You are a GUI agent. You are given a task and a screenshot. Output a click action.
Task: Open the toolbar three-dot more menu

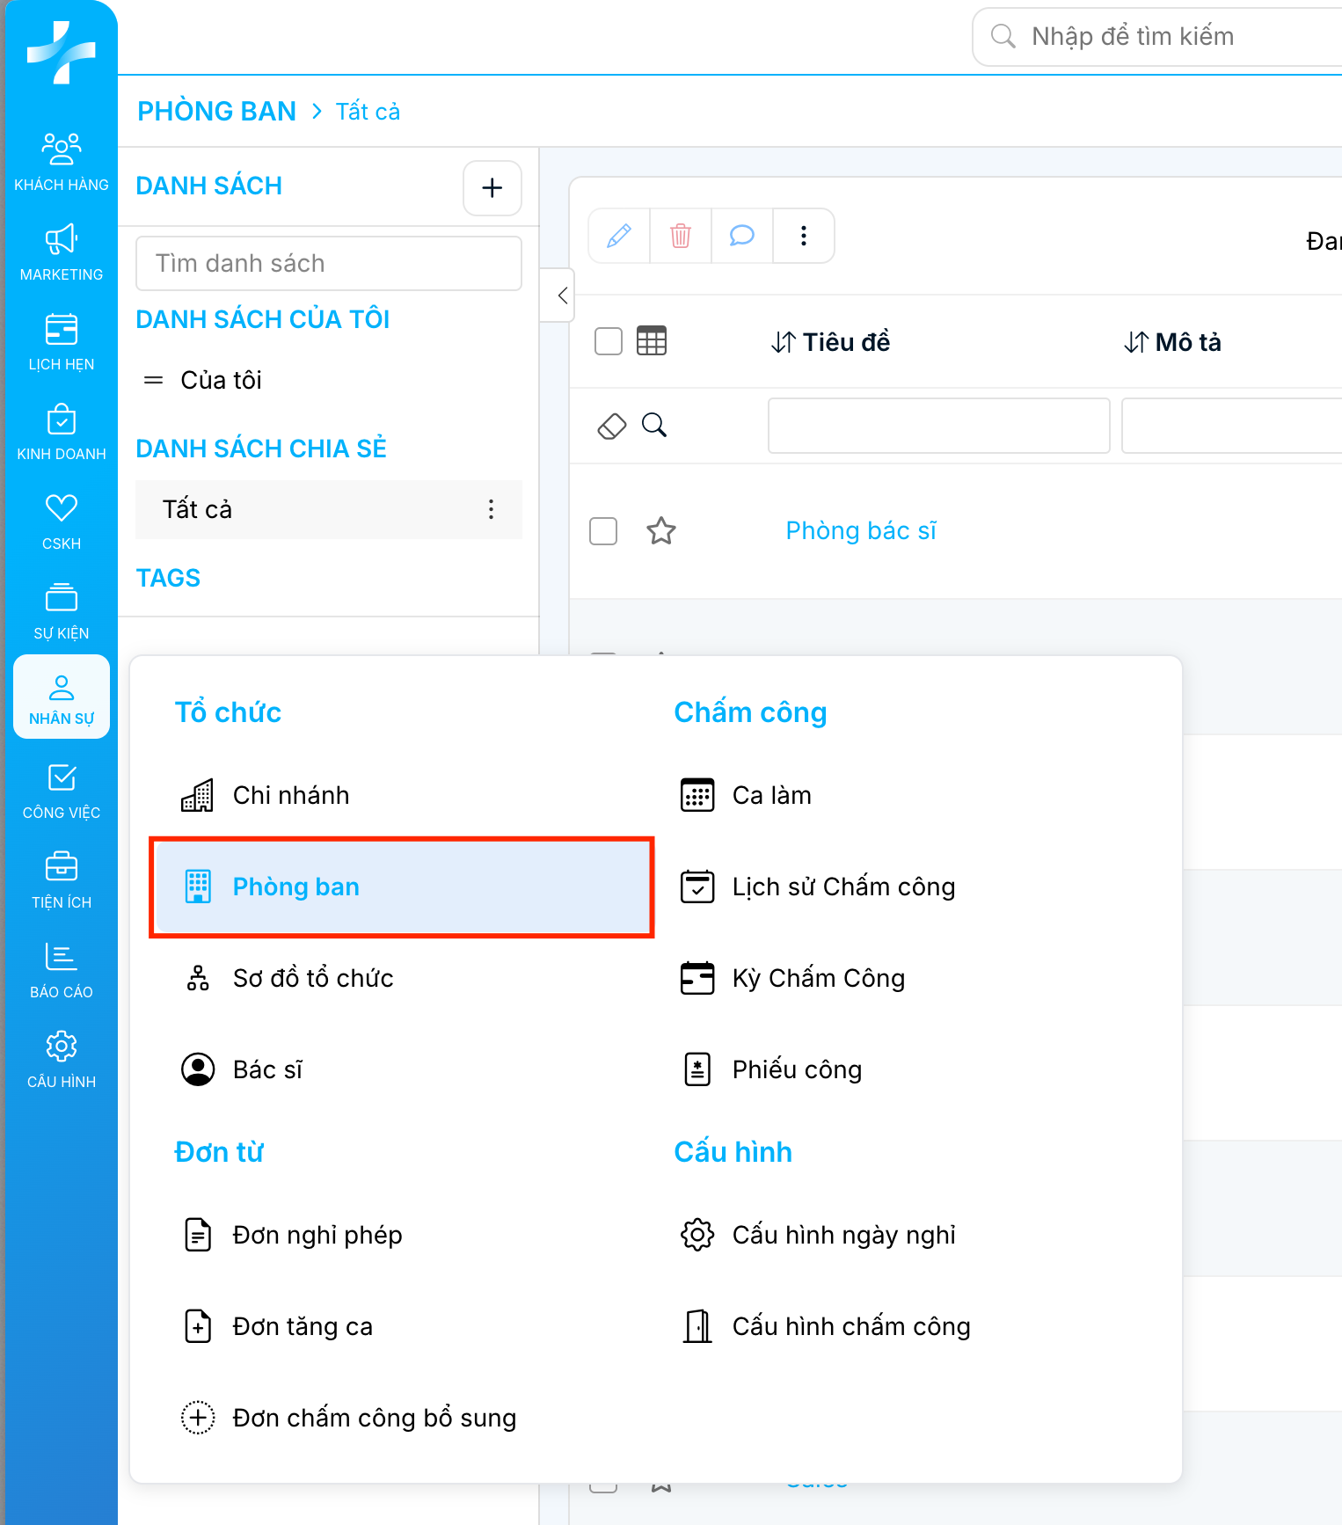tap(804, 236)
